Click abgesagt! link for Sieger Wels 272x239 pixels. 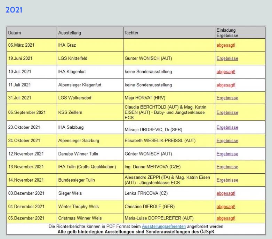point(226,193)
